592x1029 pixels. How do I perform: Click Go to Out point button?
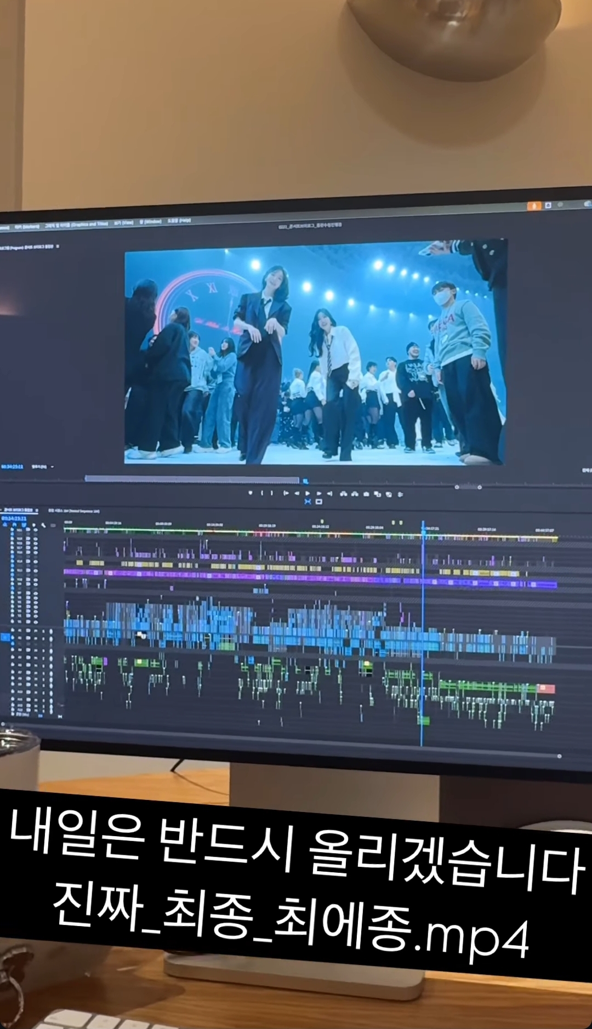coord(329,493)
